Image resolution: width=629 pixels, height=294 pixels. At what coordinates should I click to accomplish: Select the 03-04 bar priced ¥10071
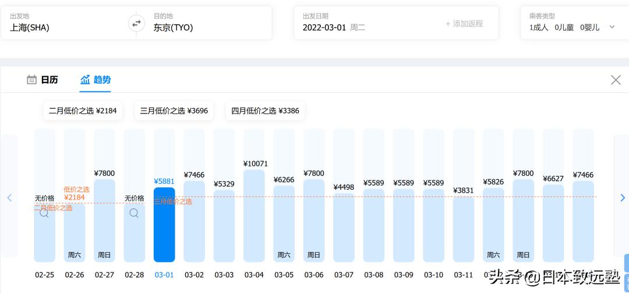254,215
